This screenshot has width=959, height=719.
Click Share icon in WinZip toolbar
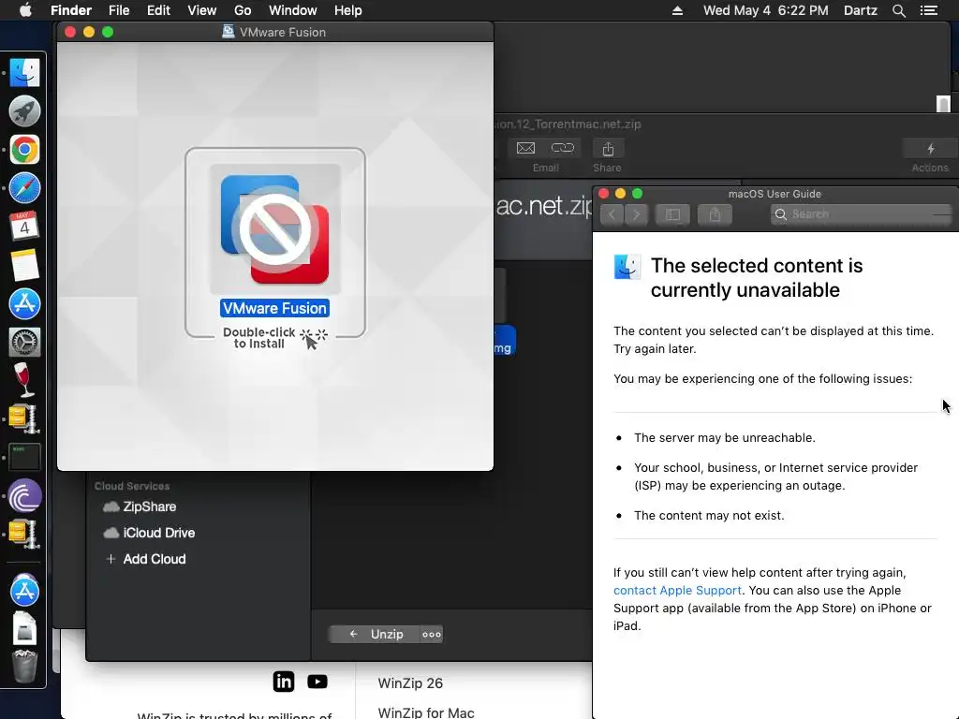click(x=607, y=149)
